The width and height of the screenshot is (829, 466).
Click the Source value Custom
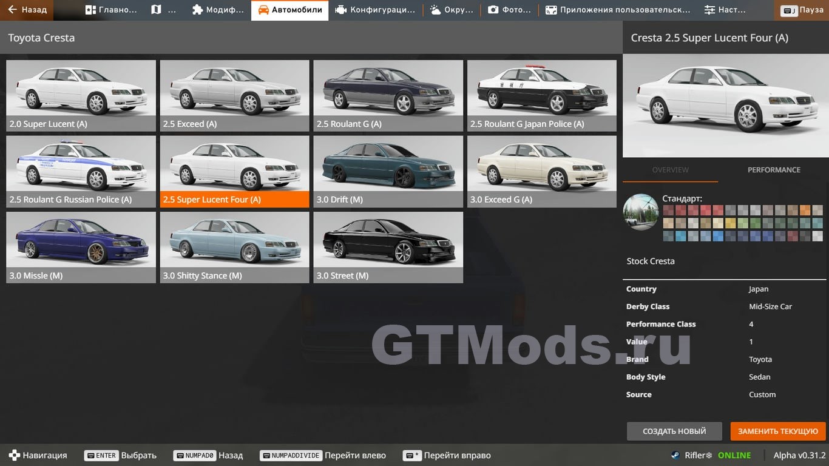click(x=762, y=394)
